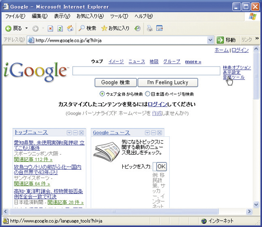Image resolution: width=262 pixels, height=227 pixels.
Task: Go to the Home page icon
Action: (x=70, y=29)
